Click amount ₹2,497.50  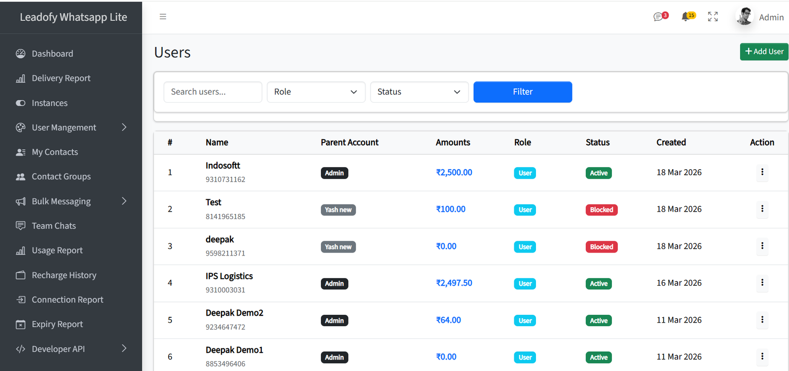point(454,283)
